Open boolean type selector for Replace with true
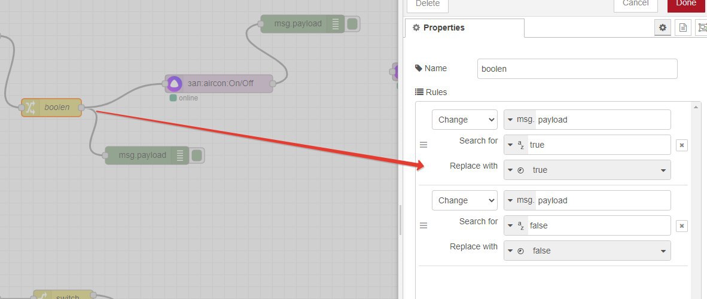The height and width of the screenshot is (299, 707). (516, 170)
